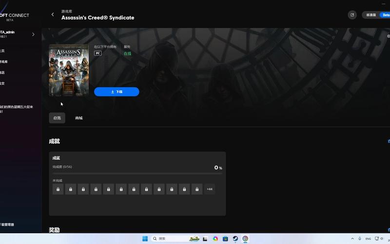Open Microsoft Store from the taskbar

(225, 239)
